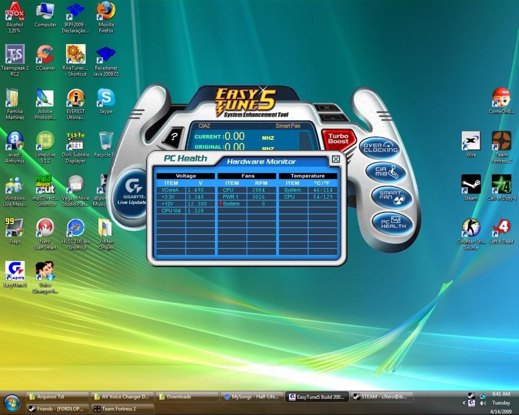Select the Recycle Bin icon
Image resolution: width=519 pixels, height=415 pixels.
tap(105, 144)
